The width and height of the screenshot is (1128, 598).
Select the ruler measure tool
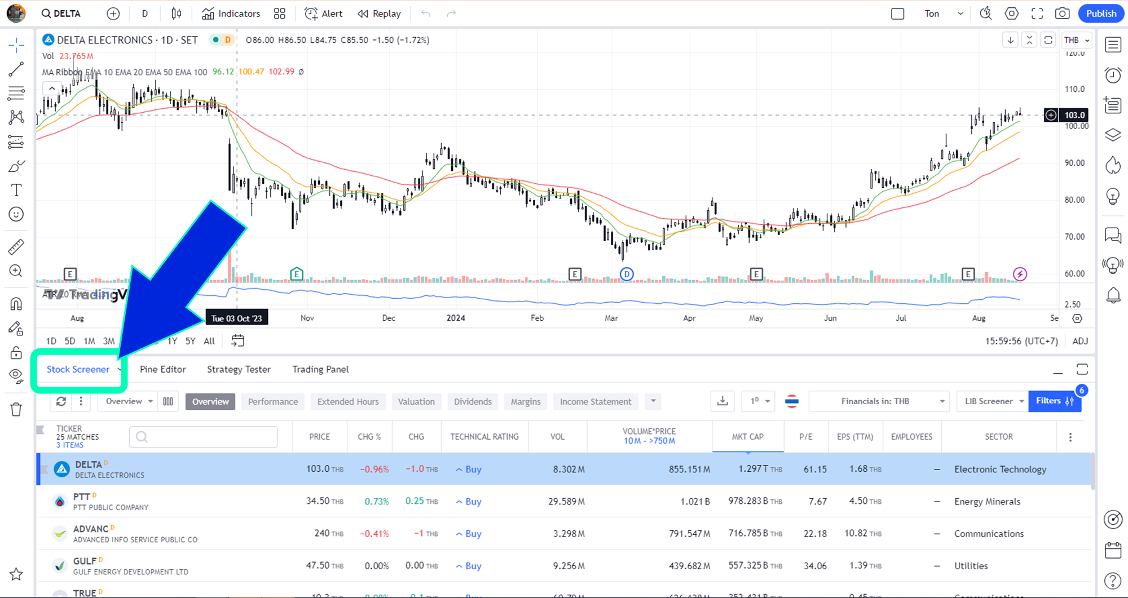[x=16, y=247]
